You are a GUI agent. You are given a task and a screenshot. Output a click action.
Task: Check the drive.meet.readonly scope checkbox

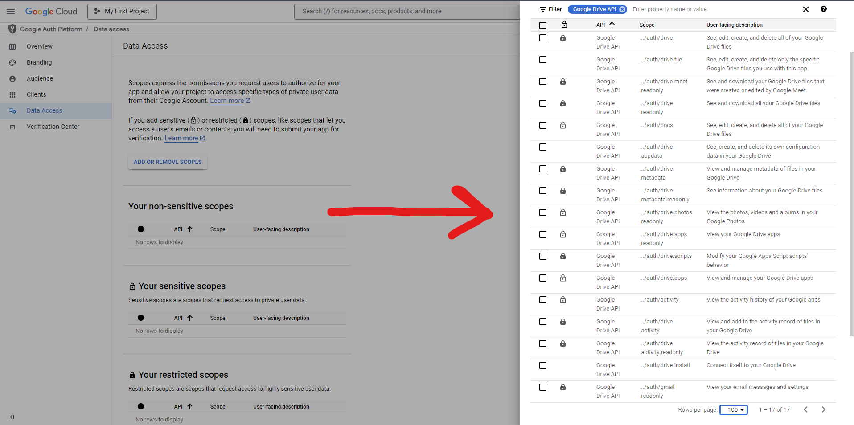(543, 82)
